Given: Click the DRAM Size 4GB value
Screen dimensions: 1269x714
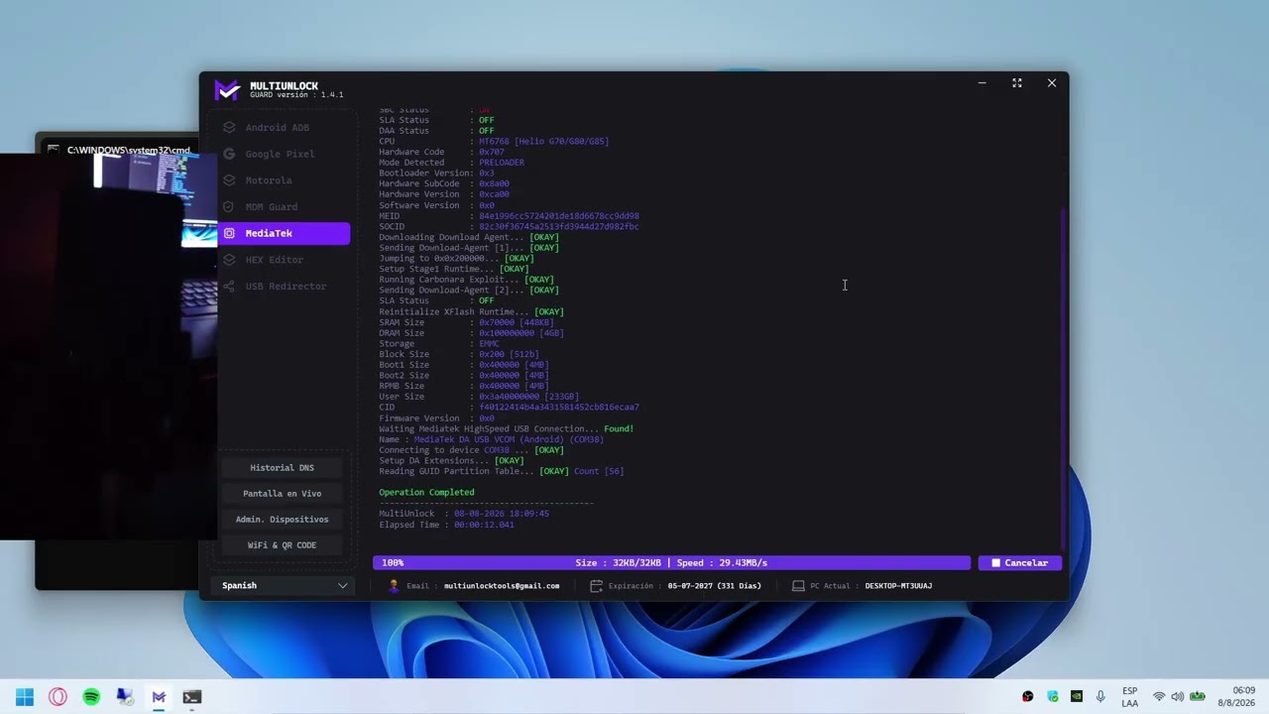Looking at the screenshot, I should pyautogui.click(x=521, y=333).
